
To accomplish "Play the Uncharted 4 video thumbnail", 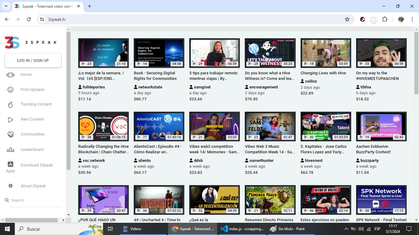I will pos(159,200).
